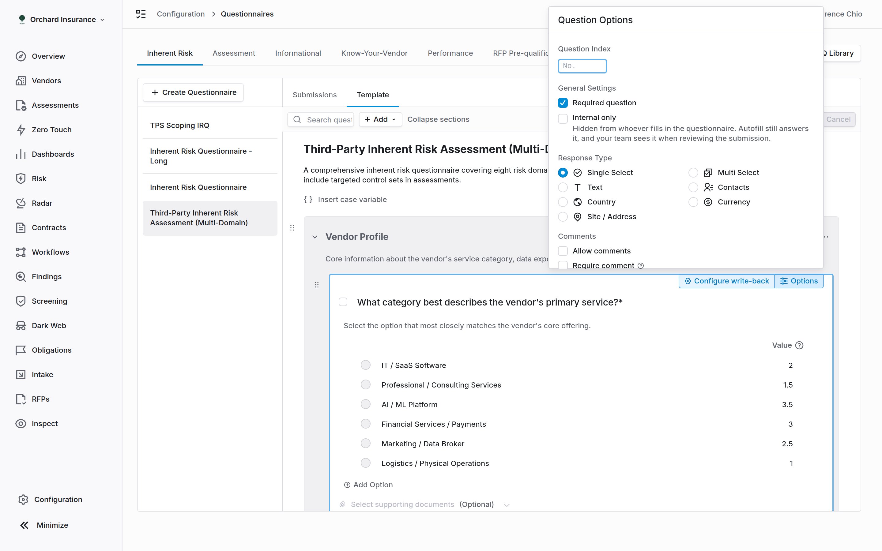Select the Multi Select response type
Viewport: 882px width, 551px height.
tap(693, 173)
